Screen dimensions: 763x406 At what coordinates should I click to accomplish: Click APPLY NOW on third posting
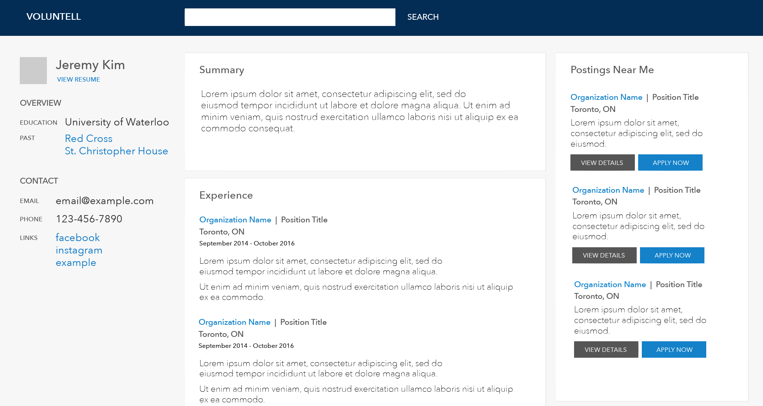[x=674, y=350]
